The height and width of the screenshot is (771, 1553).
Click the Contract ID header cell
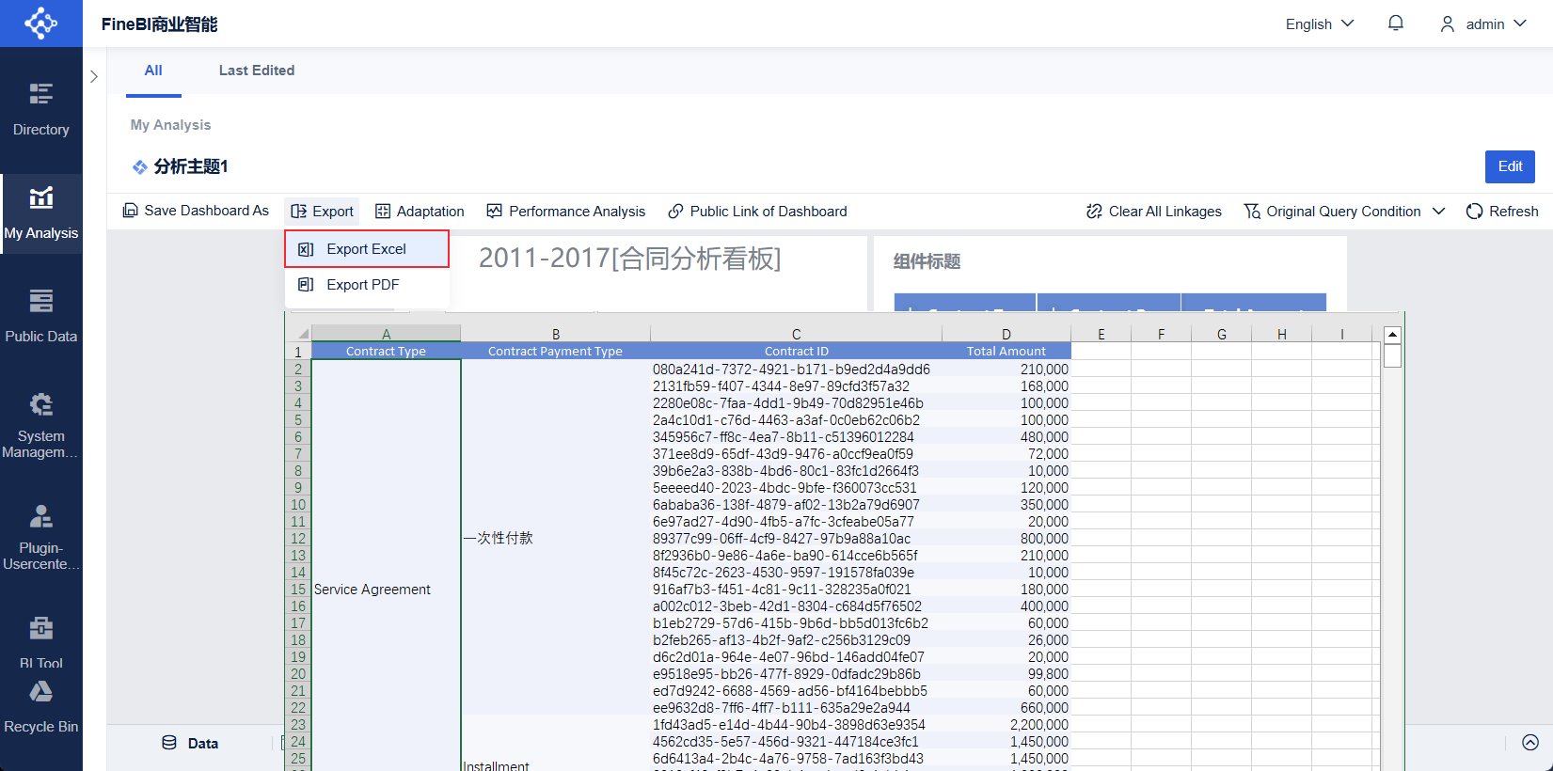pyautogui.click(x=797, y=352)
